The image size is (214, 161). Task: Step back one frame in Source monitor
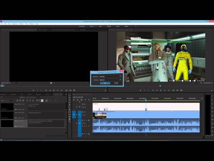pyautogui.click(x=50, y=90)
